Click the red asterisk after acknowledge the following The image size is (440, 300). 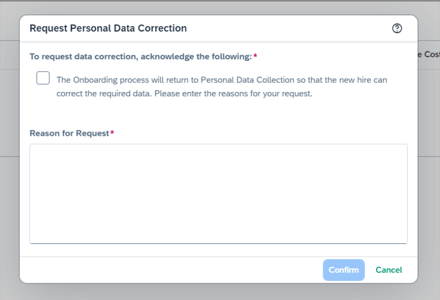pos(255,56)
